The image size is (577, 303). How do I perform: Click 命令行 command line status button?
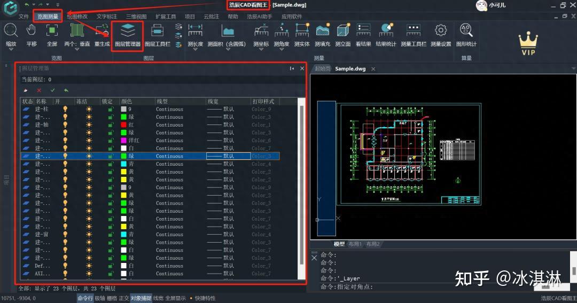(x=85, y=298)
